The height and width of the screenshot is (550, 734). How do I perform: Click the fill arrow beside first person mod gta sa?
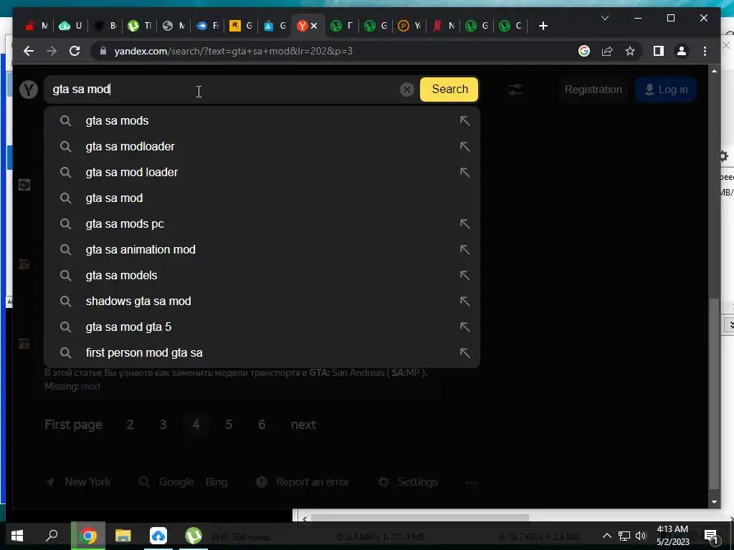click(464, 352)
